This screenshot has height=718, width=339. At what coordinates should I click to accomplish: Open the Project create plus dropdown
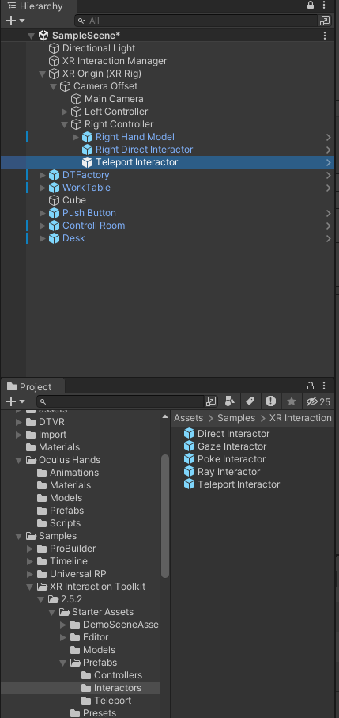[15, 401]
